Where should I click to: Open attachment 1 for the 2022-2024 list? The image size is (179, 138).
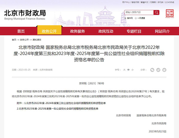[x=61, y=103]
